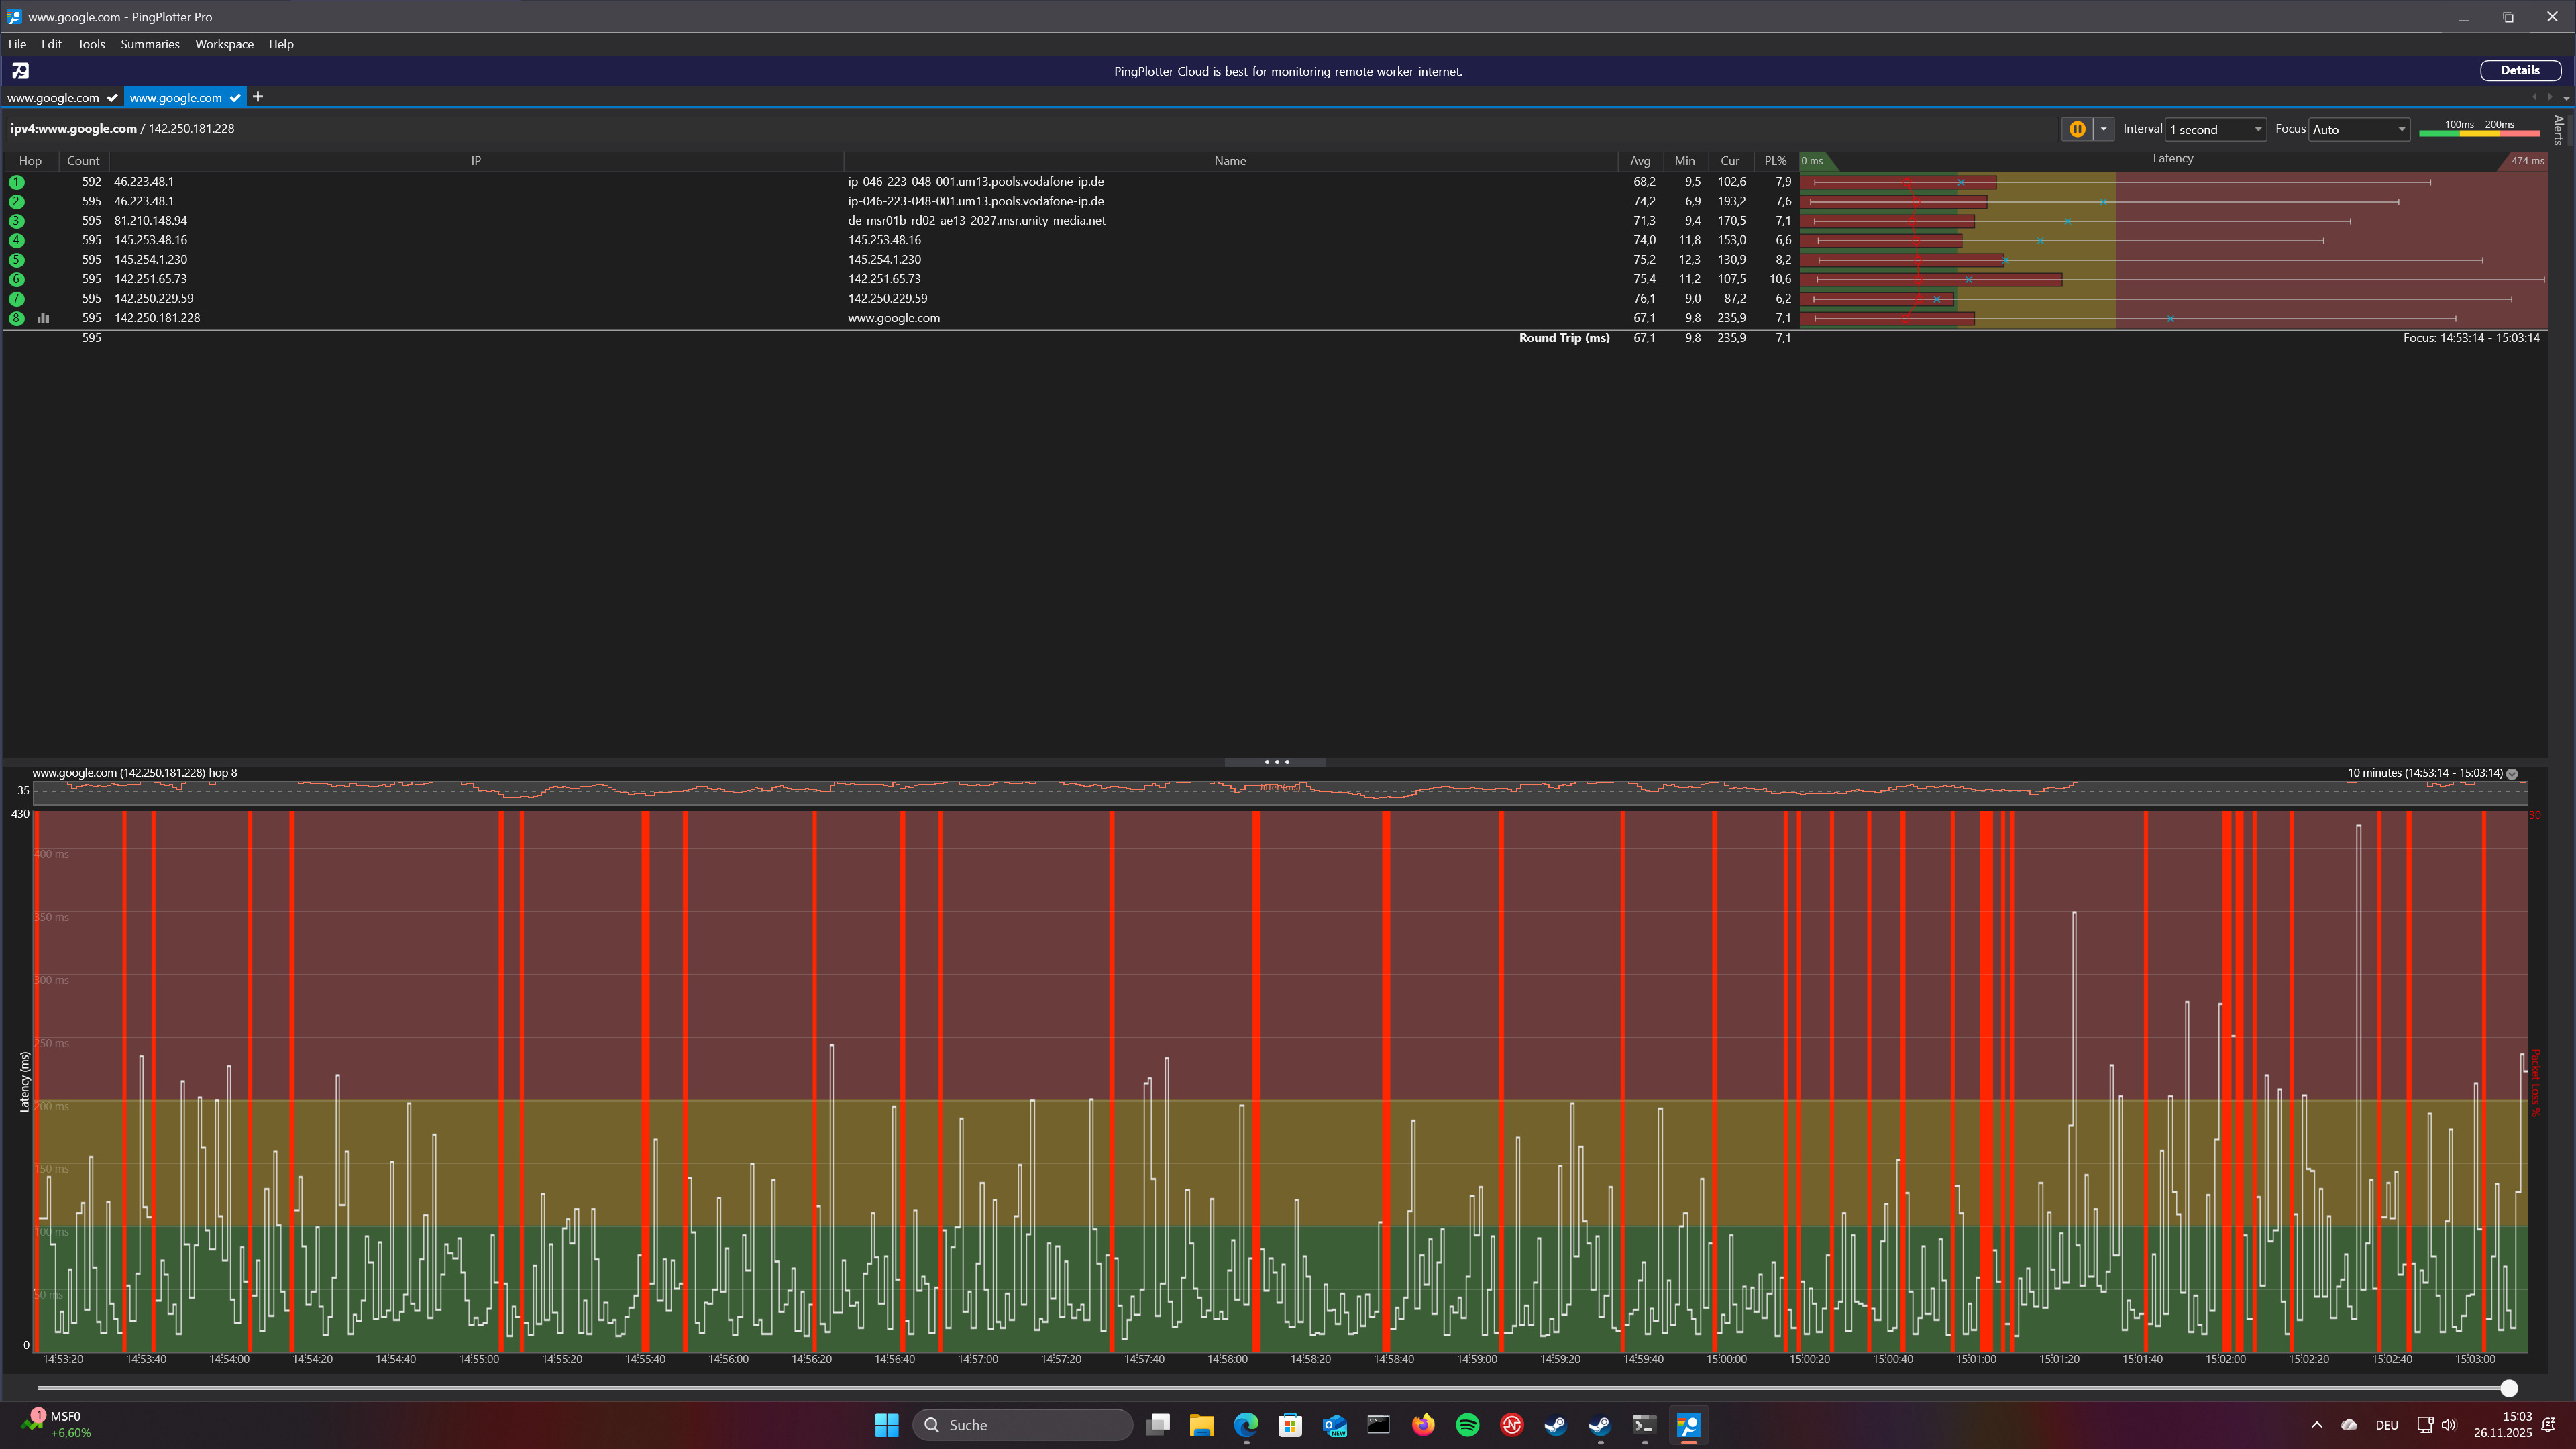Screen dimensions: 2576x1449
Task: Add a new target tab with plus icon
Action: [258, 97]
